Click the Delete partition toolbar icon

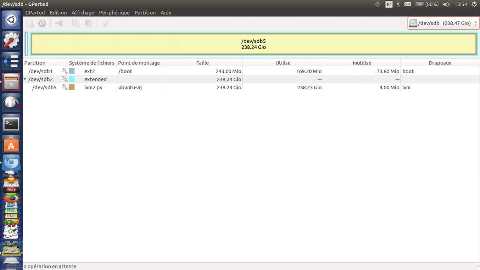click(42, 23)
